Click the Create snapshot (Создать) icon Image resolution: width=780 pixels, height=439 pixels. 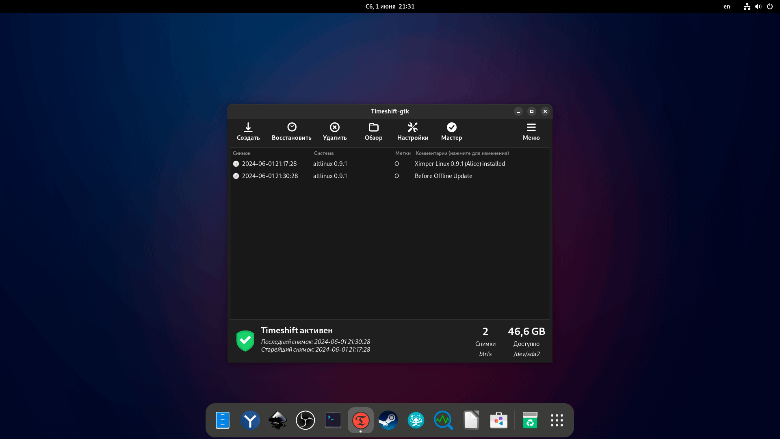tap(248, 128)
